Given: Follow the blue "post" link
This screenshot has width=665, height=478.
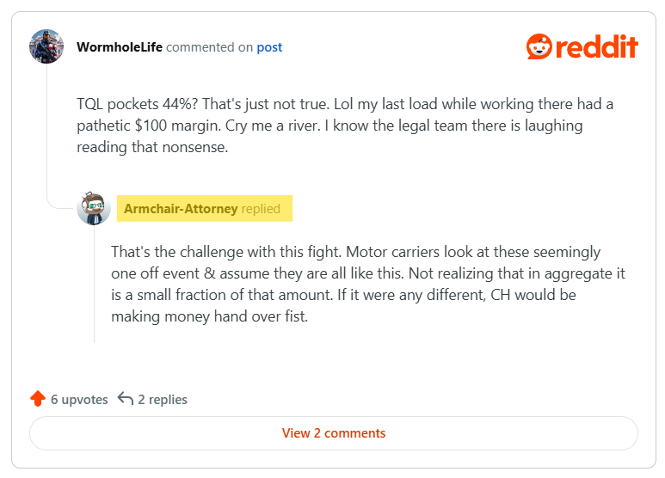Looking at the screenshot, I should (x=269, y=47).
